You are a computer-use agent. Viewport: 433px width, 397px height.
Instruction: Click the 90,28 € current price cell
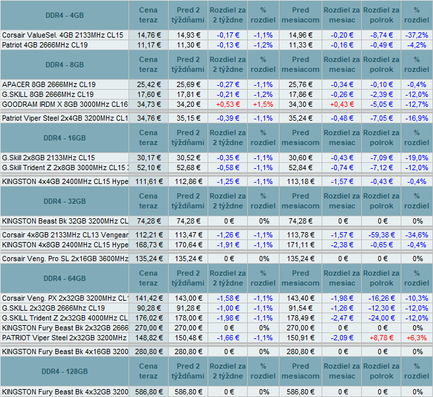(x=148, y=309)
